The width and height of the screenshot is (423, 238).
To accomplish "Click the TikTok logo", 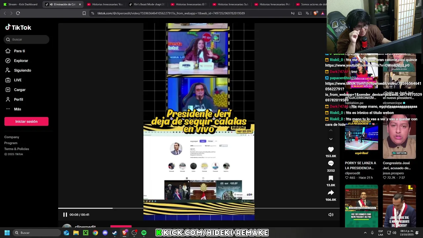I will coord(18,27).
